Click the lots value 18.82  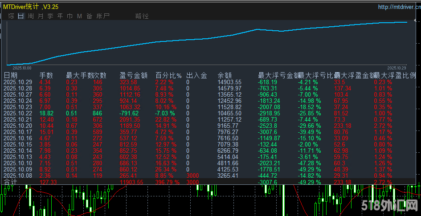46,113
